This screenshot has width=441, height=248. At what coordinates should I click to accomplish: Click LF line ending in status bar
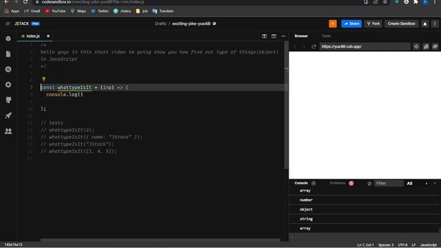[x=413, y=245]
